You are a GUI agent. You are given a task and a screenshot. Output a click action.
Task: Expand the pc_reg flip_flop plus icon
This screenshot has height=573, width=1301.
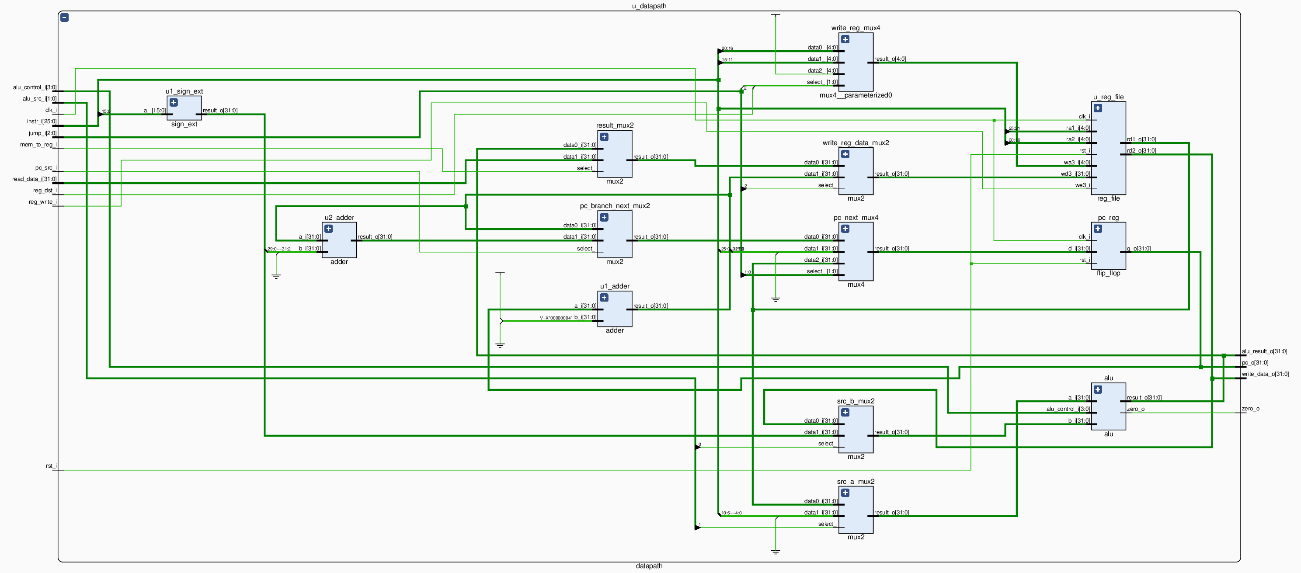pos(1098,229)
